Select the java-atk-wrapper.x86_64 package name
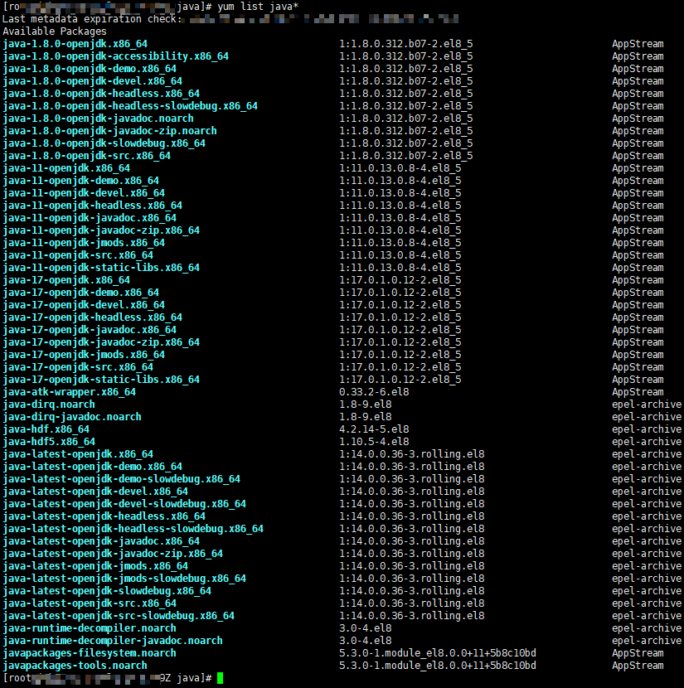The width and height of the screenshot is (684, 688). [69, 392]
